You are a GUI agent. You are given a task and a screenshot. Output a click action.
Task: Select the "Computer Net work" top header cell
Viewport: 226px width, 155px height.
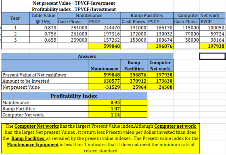(x=199, y=15)
